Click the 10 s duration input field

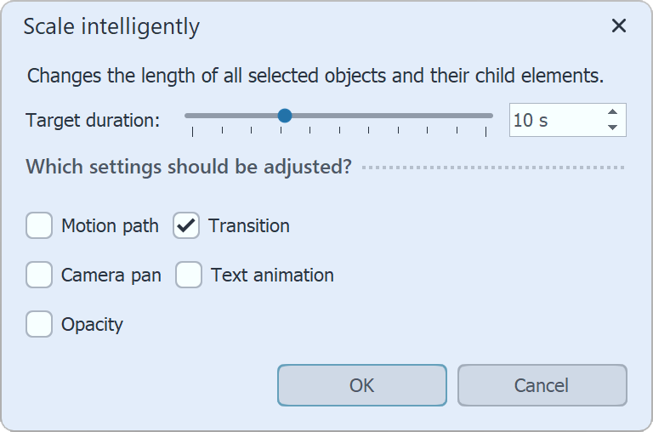click(x=553, y=120)
